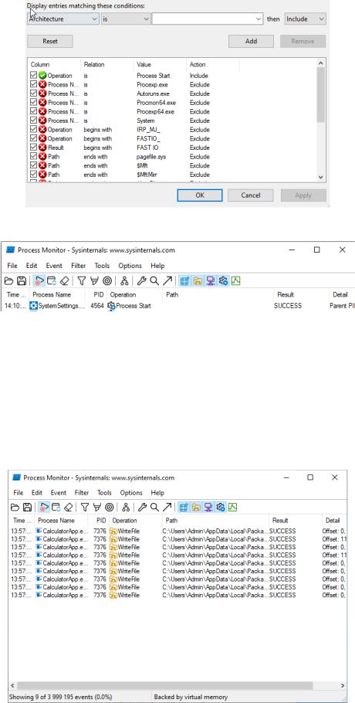The width and height of the screenshot is (355, 703).
Task: Click Open folder icon in CalculatorApp Process Monitor window
Action: click(15, 507)
